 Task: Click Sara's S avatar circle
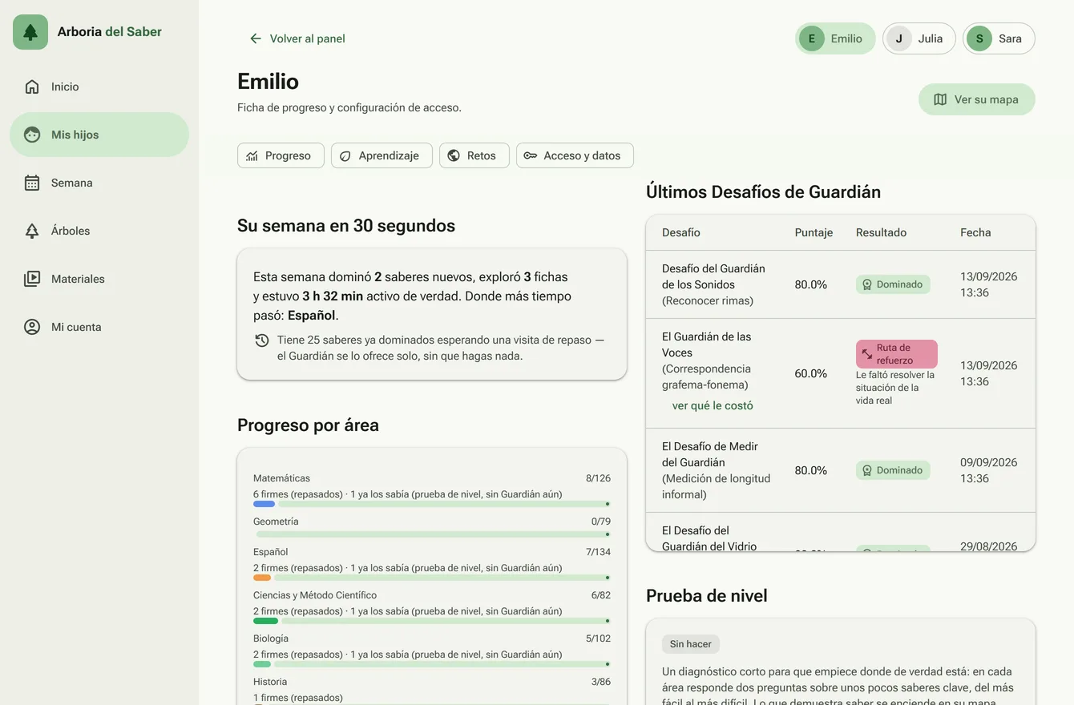pyautogui.click(x=979, y=38)
